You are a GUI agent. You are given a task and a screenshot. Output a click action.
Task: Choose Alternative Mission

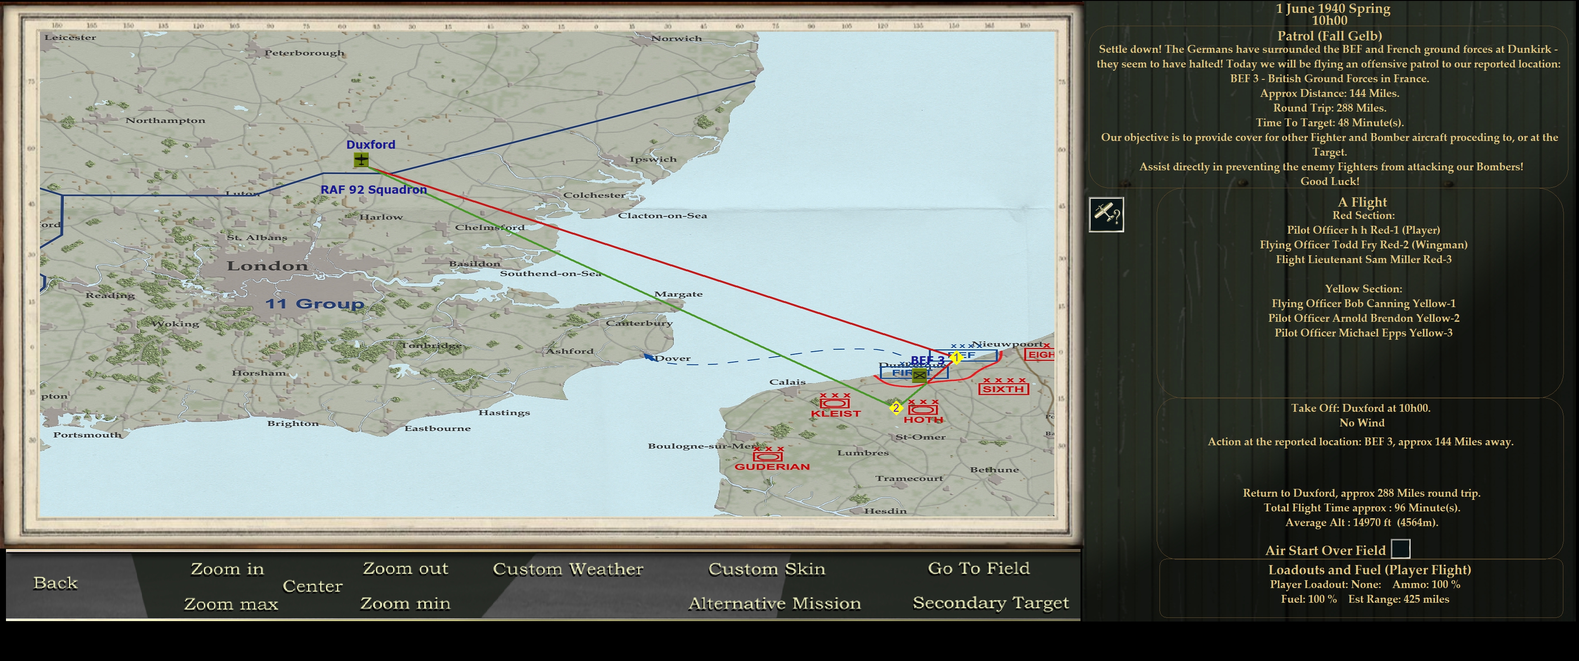[774, 603]
